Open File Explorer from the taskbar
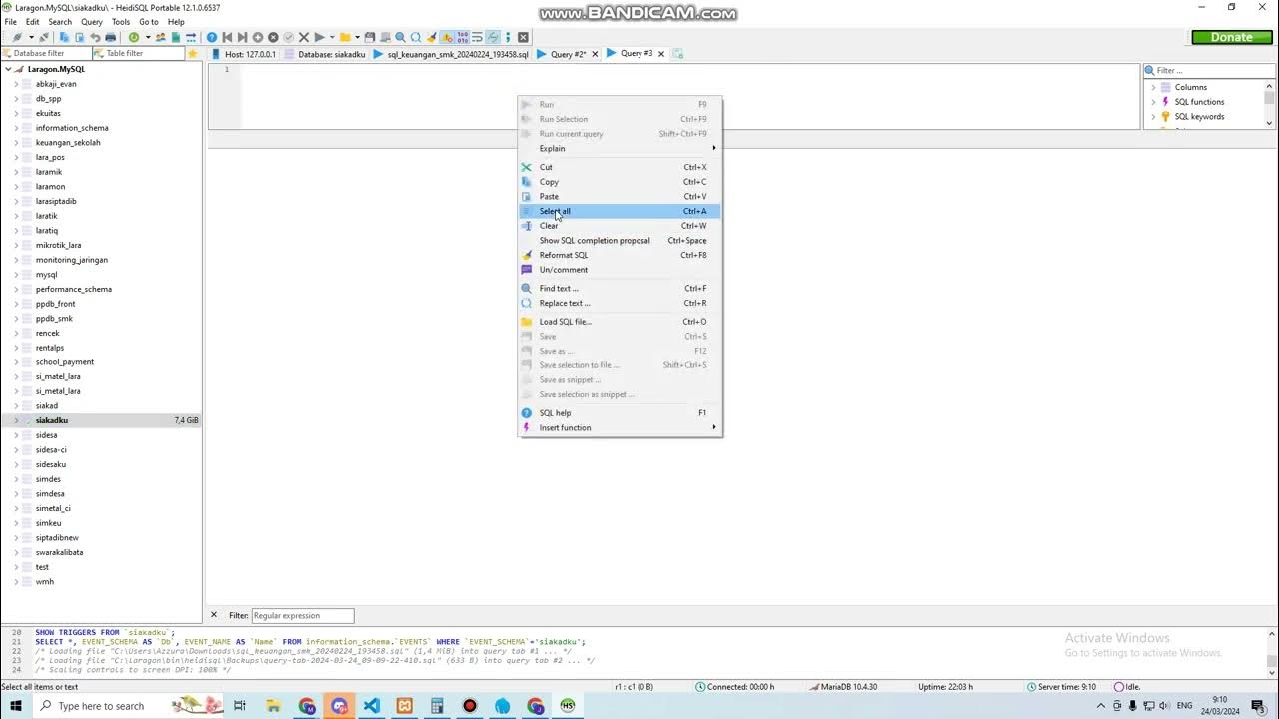Screen dimensions: 1279x719 pyautogui.click(x=273, y=706)
